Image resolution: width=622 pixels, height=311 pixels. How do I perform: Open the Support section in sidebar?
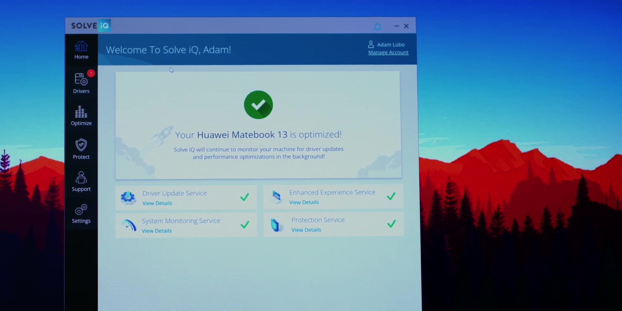(81, 181)
